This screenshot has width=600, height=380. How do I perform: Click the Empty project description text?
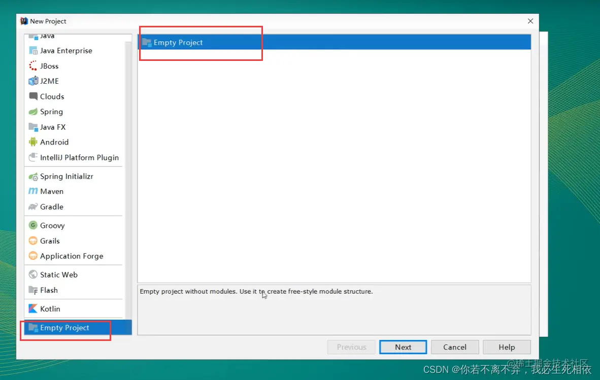click(x=256, y=291)
